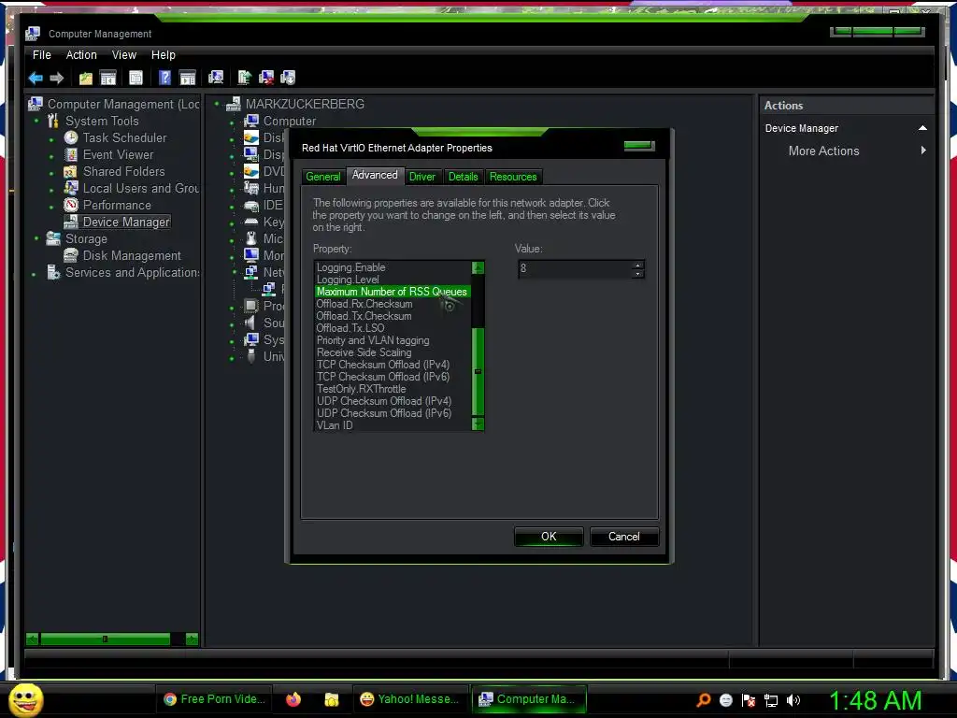Click the Action Center flag tray icon
The width and height of the screenshot is (957, 718).
tap(749, 700)
